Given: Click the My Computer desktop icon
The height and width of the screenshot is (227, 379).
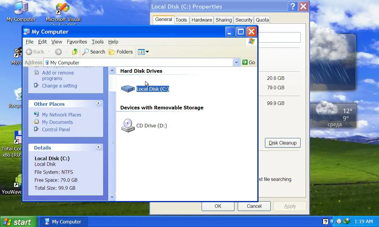Looking at the screenshot, I should point(21,12).
